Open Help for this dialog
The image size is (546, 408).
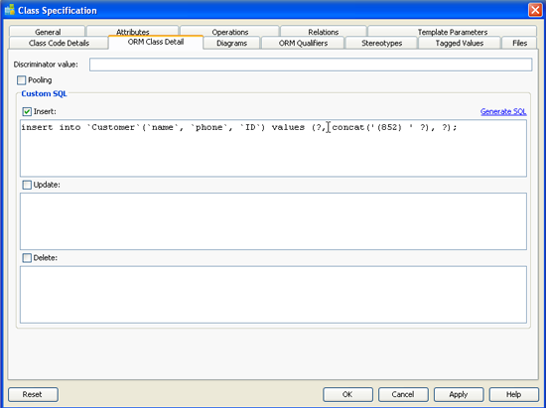[513, 394]
